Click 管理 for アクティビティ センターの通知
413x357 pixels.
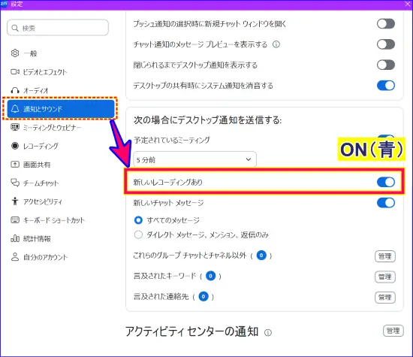point(393,331)
